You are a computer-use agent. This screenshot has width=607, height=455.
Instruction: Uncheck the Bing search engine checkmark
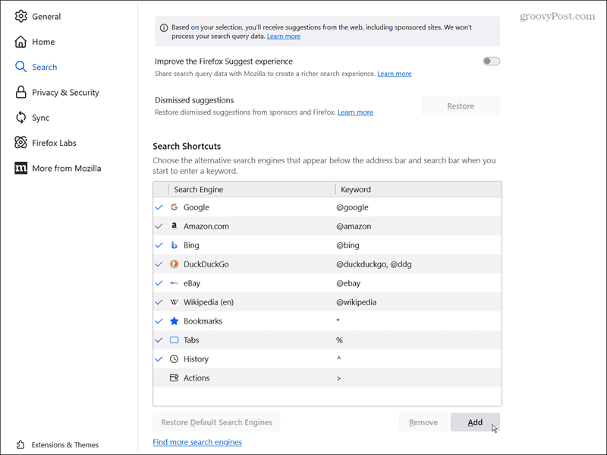click(x=159, y=245)
